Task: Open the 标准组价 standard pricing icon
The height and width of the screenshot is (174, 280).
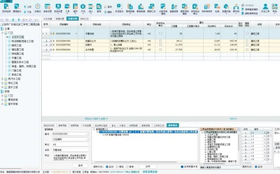Action: (119, 7)
